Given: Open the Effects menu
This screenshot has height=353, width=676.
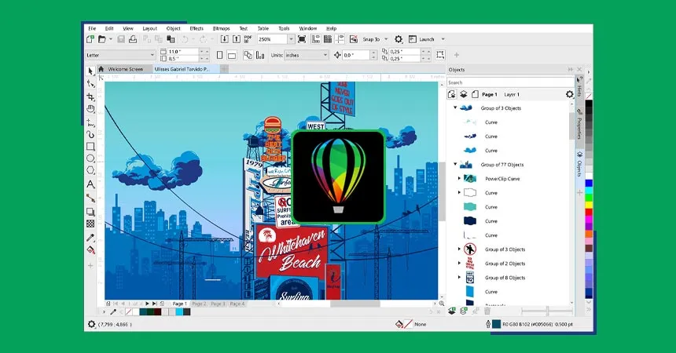Looking at the screenshot, I should [x=197, y=28].
